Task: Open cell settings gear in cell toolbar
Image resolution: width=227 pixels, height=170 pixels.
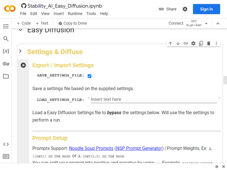Action: [x=193, y=43]
